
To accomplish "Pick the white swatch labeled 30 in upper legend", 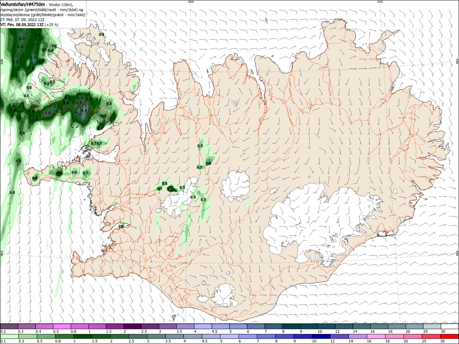I will pyautogui.click(x=449, y=326).
